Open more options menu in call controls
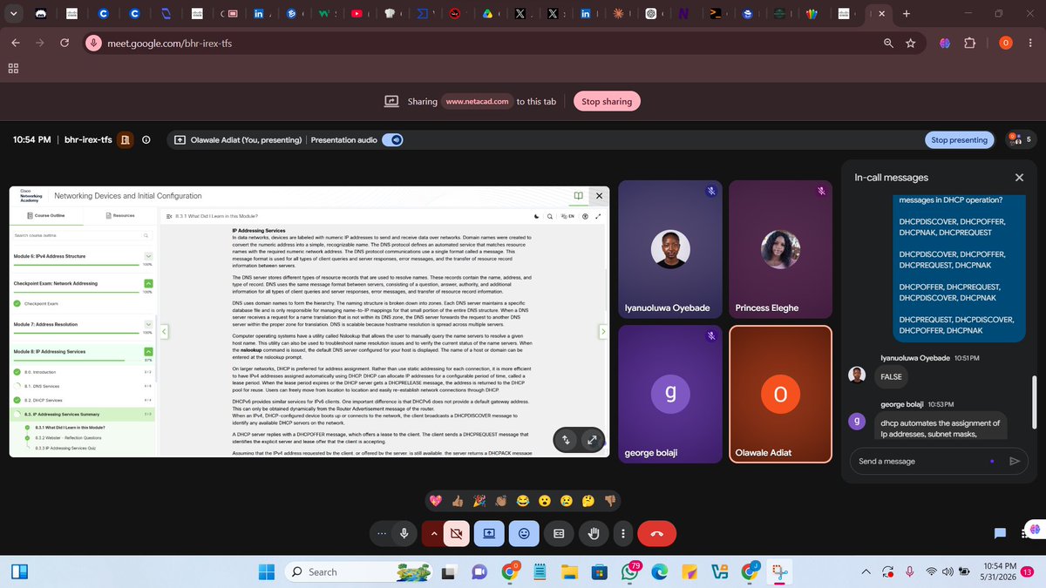The image size is (1046, 588). point(622,533)
